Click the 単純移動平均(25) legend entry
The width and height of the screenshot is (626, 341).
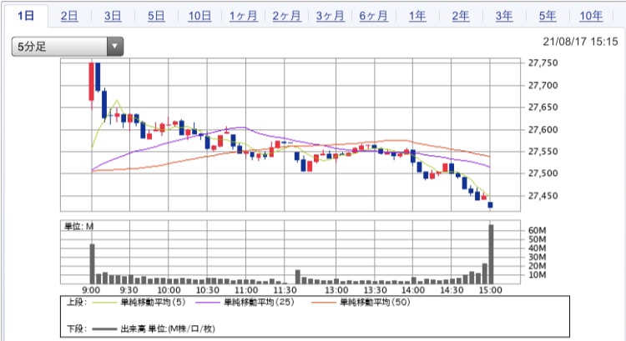(259, 303)
